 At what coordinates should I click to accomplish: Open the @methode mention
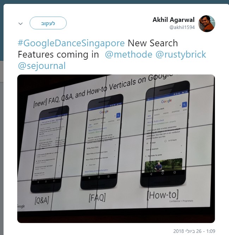tap(128, 54)
